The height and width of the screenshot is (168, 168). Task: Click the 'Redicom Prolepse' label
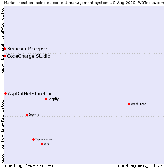(27, 48)
